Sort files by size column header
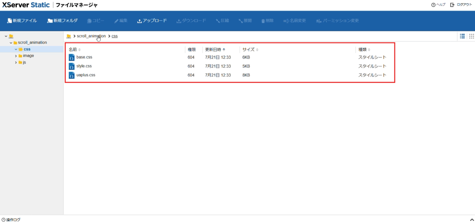Viewport: 475px width, 224px height. click(248, 50)
